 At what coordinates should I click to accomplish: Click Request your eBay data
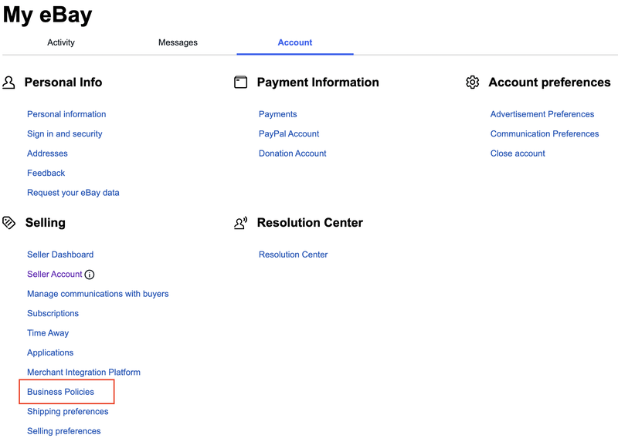(x=73, y=193)
